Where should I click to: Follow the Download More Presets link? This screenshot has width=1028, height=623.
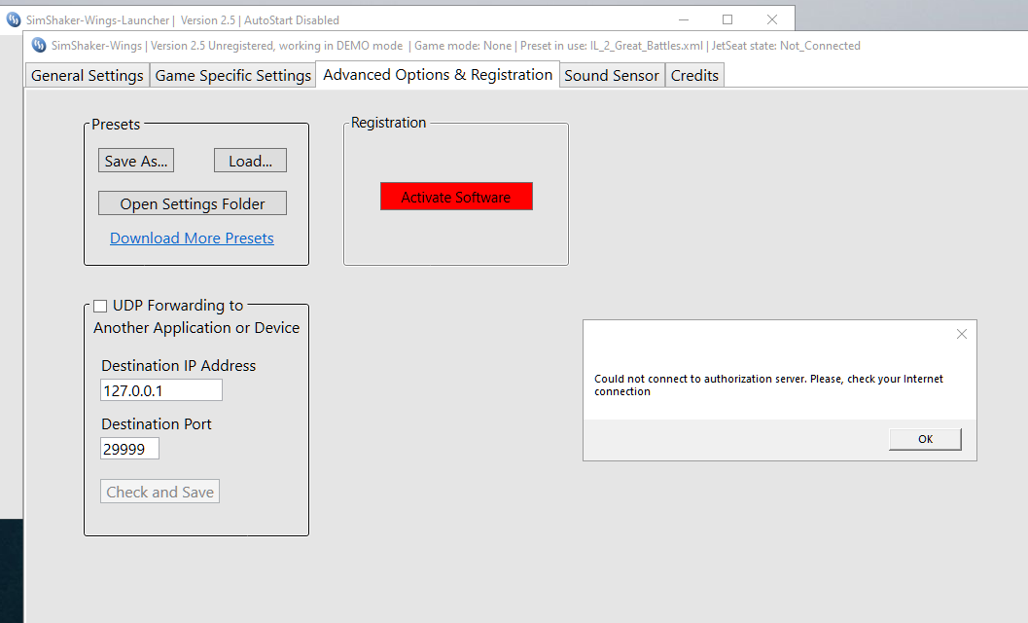point(192,238)
